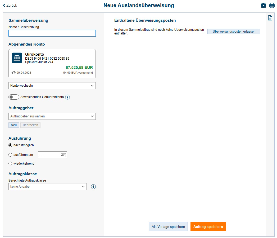Open the document icon in right sidebar
The height and width of the screenshot is (238, 277).
pos(270,18)
